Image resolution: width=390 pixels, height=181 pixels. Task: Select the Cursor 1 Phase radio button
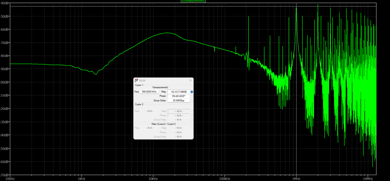tap(192, 96)
